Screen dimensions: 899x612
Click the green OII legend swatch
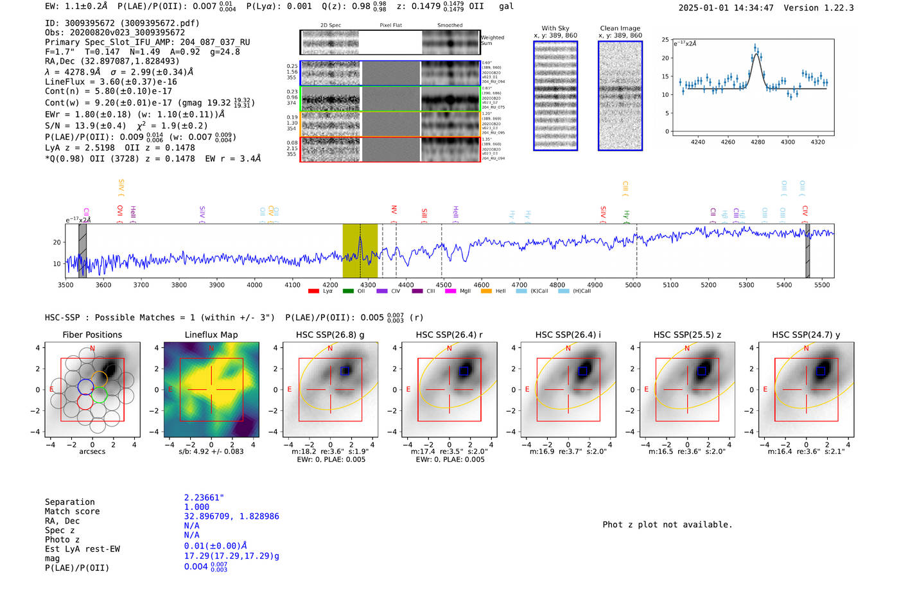(348, 292)
